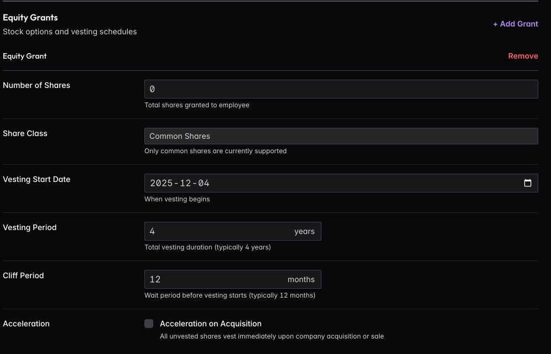
Task: Select the year segment in Vesting Start Date
Action: [x=161, y=183]
